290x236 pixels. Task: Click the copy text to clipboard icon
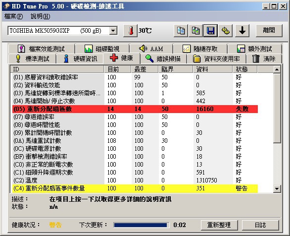click(x=181, y=31)
